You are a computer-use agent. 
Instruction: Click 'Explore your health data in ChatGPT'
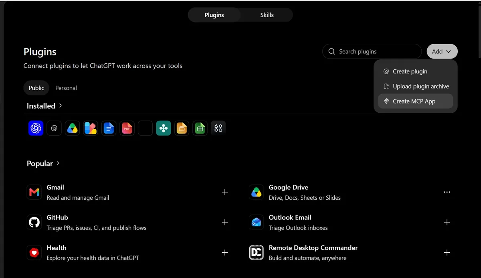(x=93, y=258)
